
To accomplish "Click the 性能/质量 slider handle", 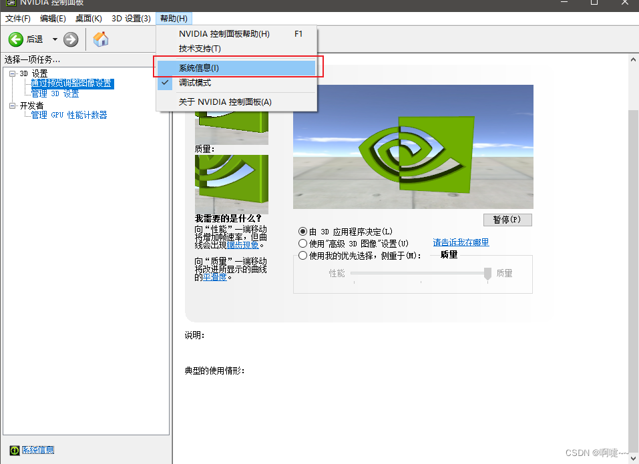I will pyautogui.click(x=487, y=273).
